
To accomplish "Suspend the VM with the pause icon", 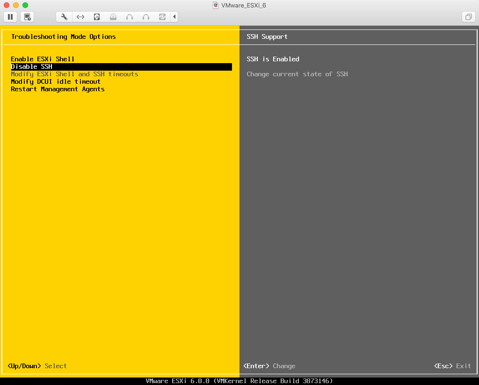I will pos(10,17).
